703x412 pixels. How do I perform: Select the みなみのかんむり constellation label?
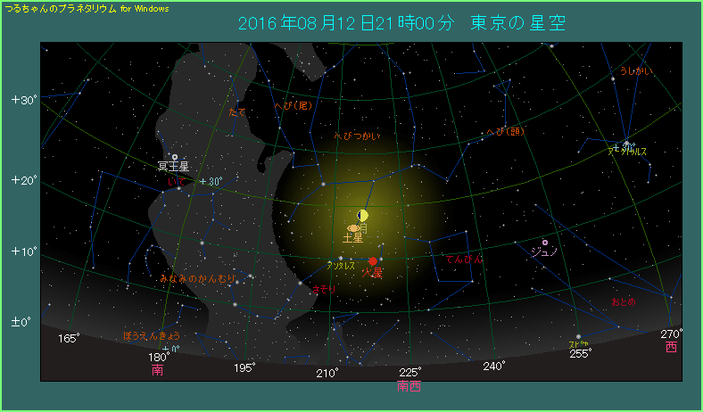(196, 279)
